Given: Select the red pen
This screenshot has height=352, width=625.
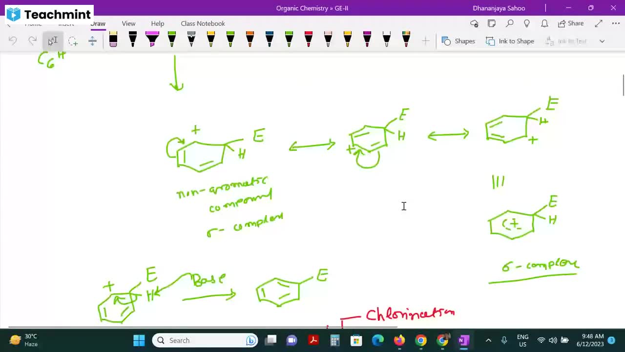Looking at the screenshot, I should [x=309, y=40].
